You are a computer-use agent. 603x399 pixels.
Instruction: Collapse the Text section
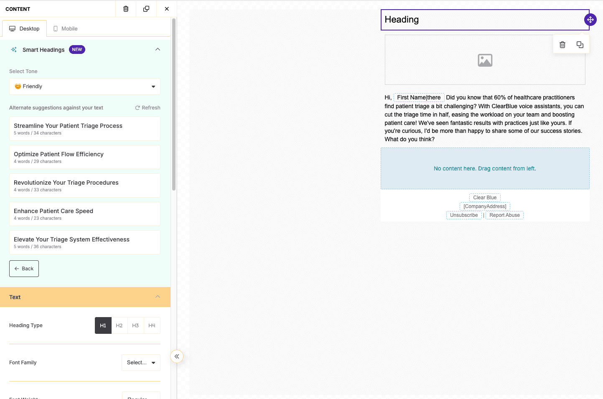click(158, 297)
